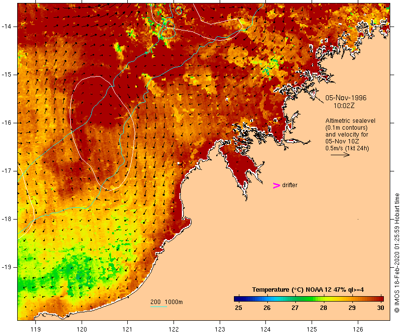
Task: Click the colorbar tick label 28
Action: pos(323,308)
